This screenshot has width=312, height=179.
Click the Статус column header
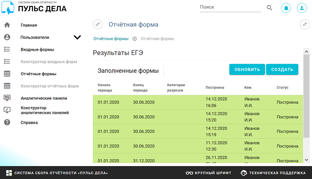click(282, 87)
